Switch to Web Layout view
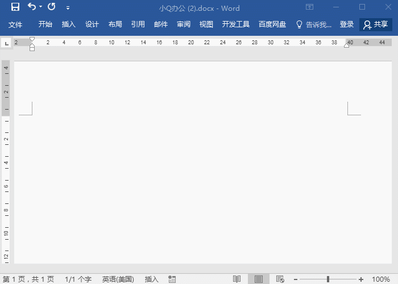 (x=280, y=279)
